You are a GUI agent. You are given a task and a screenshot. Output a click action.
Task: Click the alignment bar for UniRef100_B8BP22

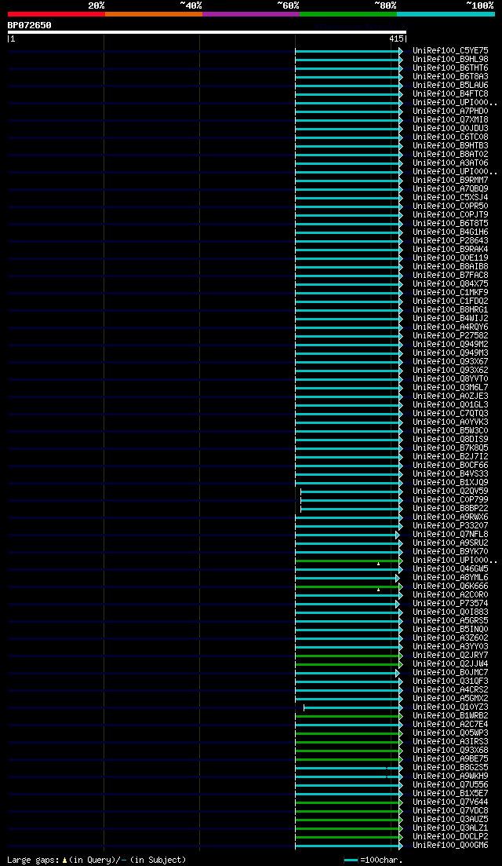click(x=352, y=508)
